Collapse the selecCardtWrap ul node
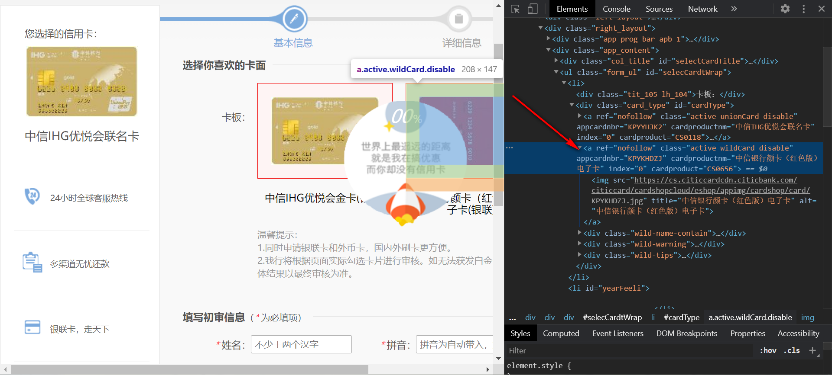 point(556,72)
